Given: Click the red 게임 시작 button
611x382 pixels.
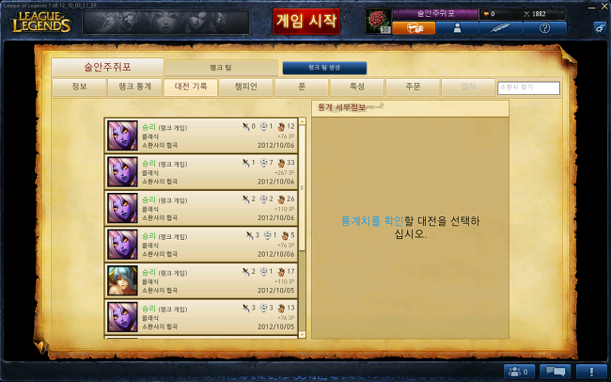Looking at the screenshot, I should [x=306, y=22].
